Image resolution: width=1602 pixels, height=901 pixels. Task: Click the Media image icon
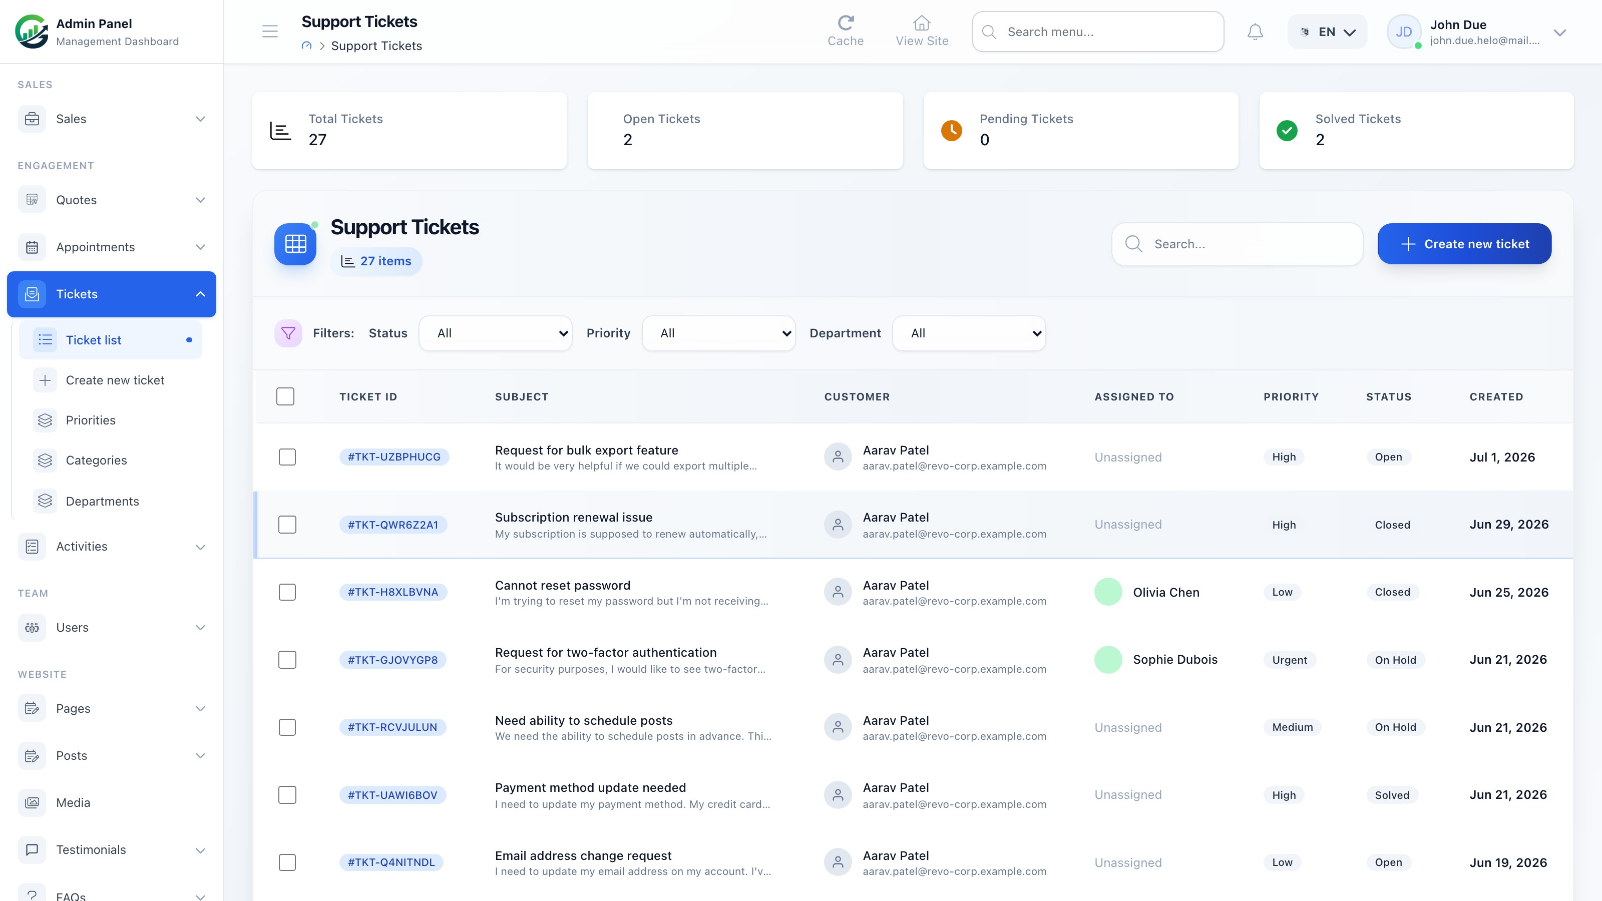point(32,803)
